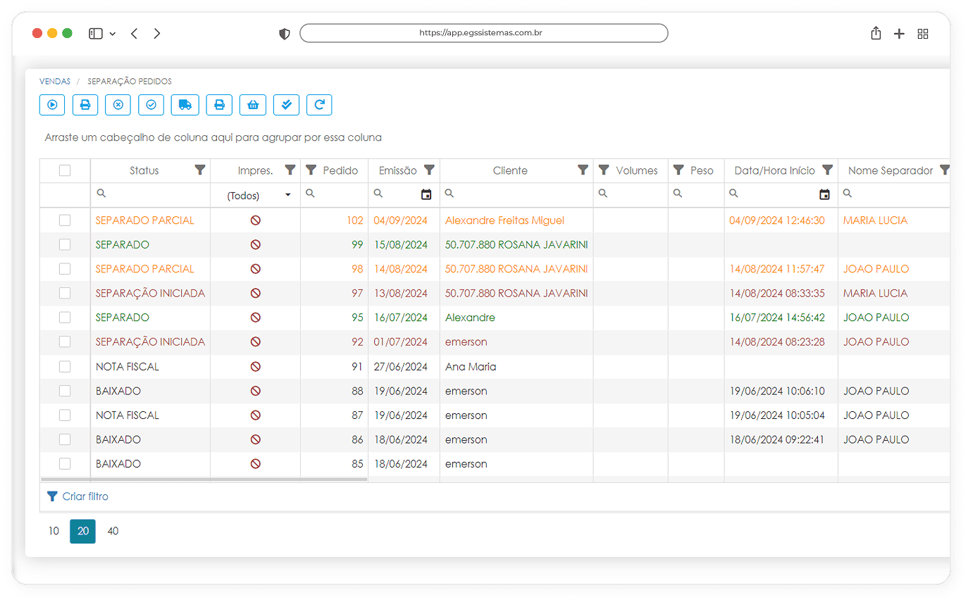Screen dimensions: 968x602
Task: Toggle the select-all checkbox in header
Action: click(x=65, y=170)
